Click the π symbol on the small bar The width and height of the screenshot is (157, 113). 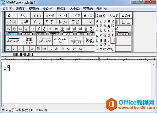pyautogui.click(x=8, y=29)
